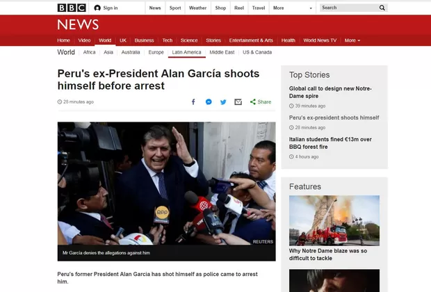Click the World section heading
This screenshot has height=292, width=431.
tap(66, 52)
